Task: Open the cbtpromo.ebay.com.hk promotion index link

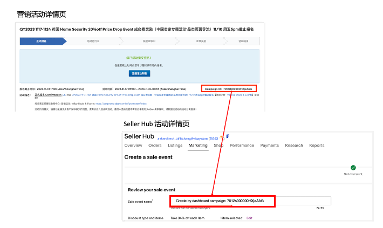Action: 121,103
